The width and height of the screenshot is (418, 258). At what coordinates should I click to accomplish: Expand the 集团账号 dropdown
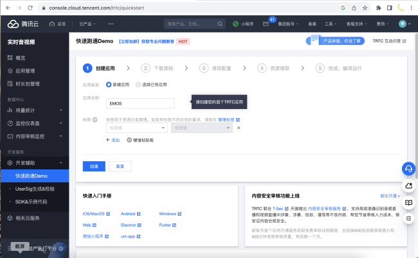click(288, 24)
